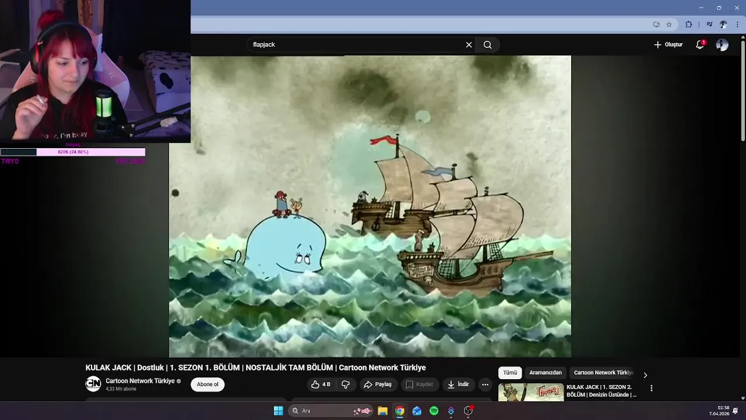Open the KULAK JACK 2. BÖLÜM thumbnail
Image resolution: width=746 pixels, height=420 pixels.
click(531, 392)
